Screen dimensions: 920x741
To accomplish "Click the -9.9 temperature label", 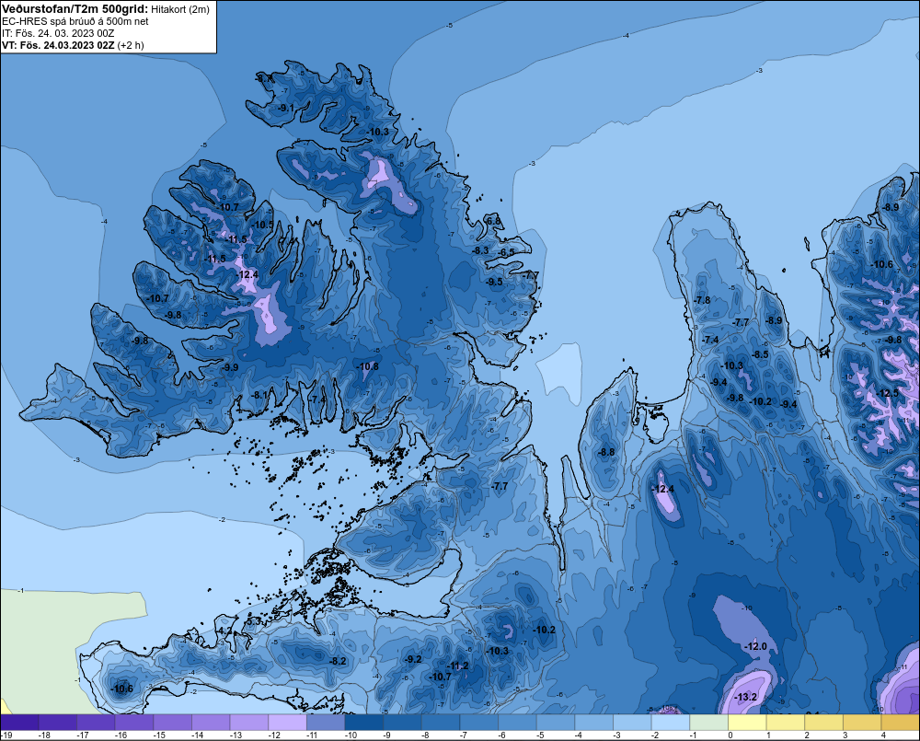I will (229, 367).
